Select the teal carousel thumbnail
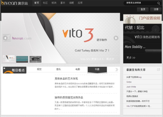 pyautogui.click(x=22, y=59)
